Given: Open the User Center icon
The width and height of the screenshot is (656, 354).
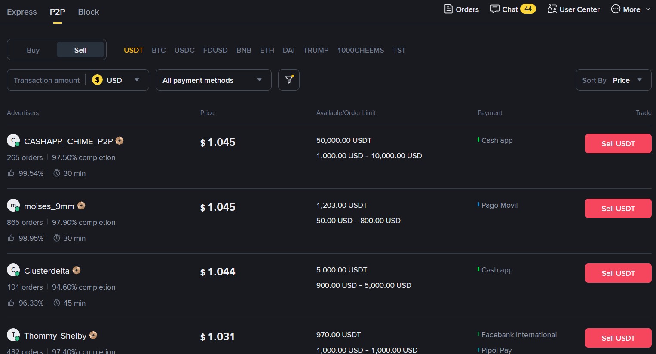Looking at the screenshot, I should click(x=552, y=9).
